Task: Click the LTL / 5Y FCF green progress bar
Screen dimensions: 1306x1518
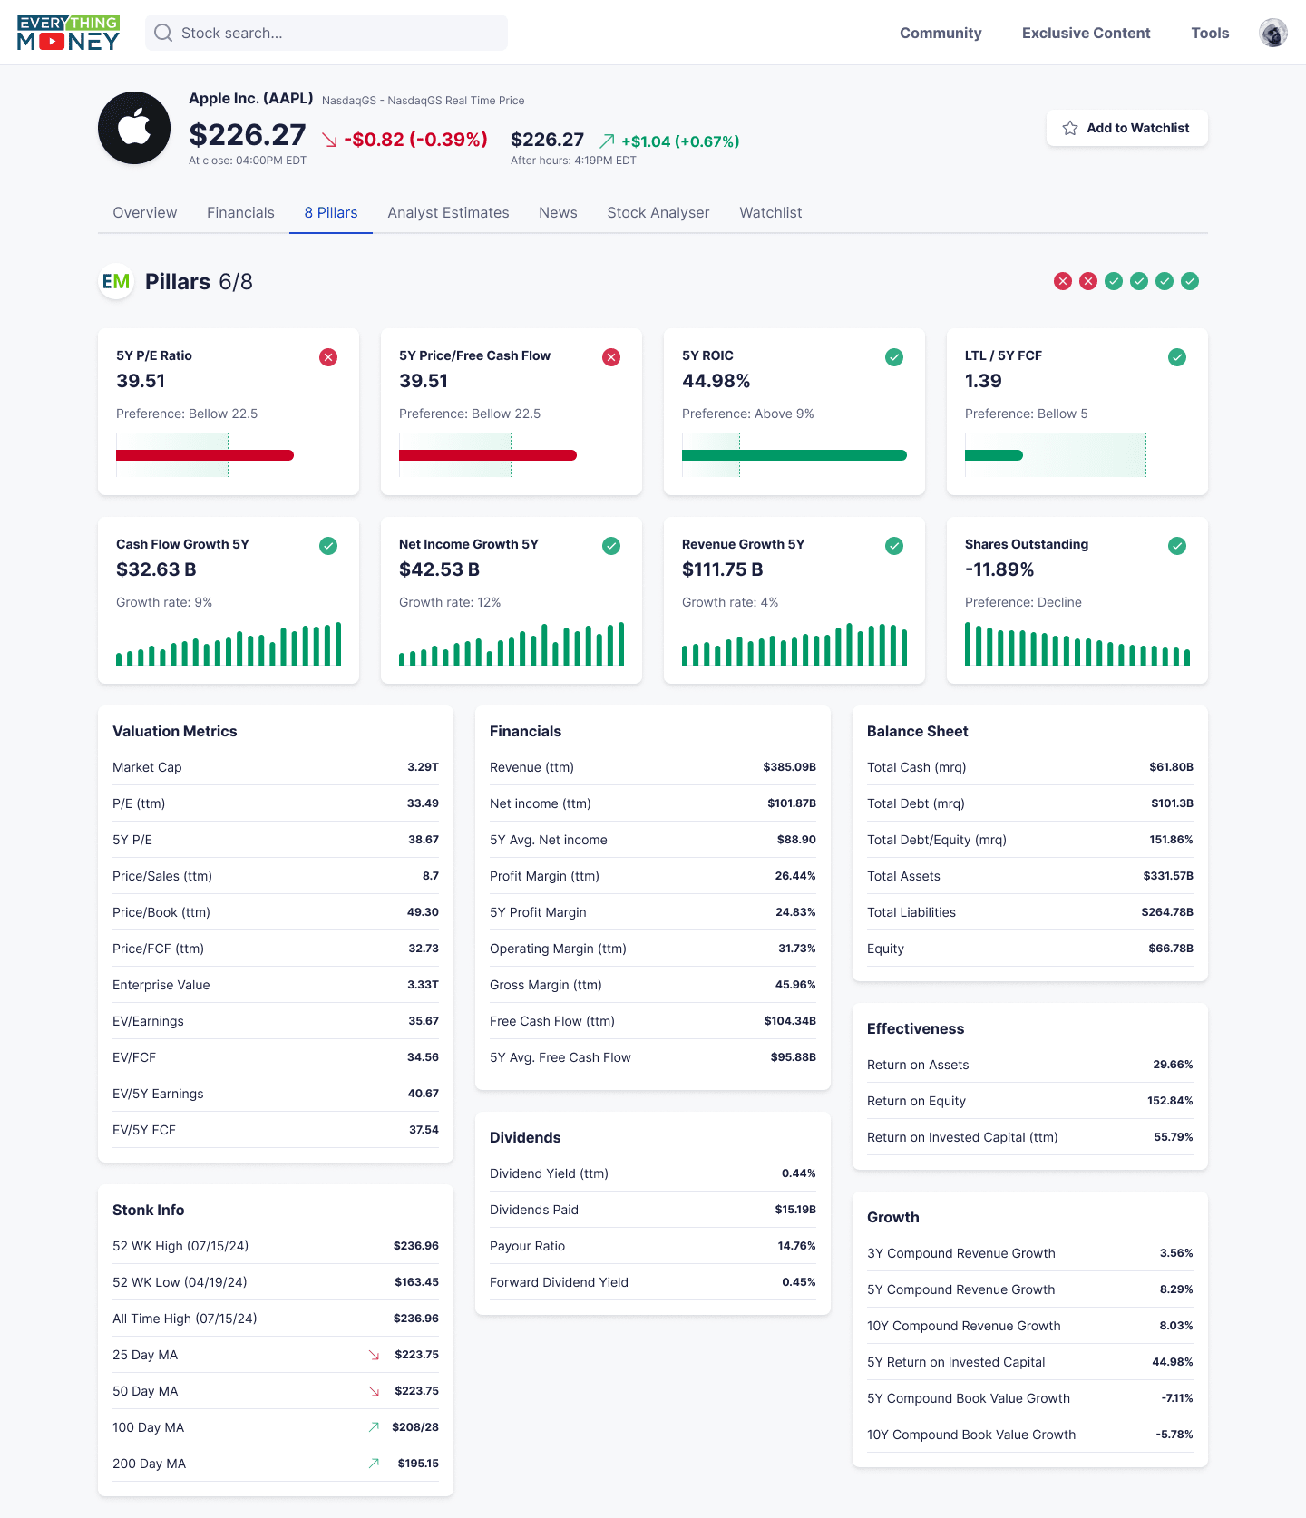Action: click(x=994, y=455)
